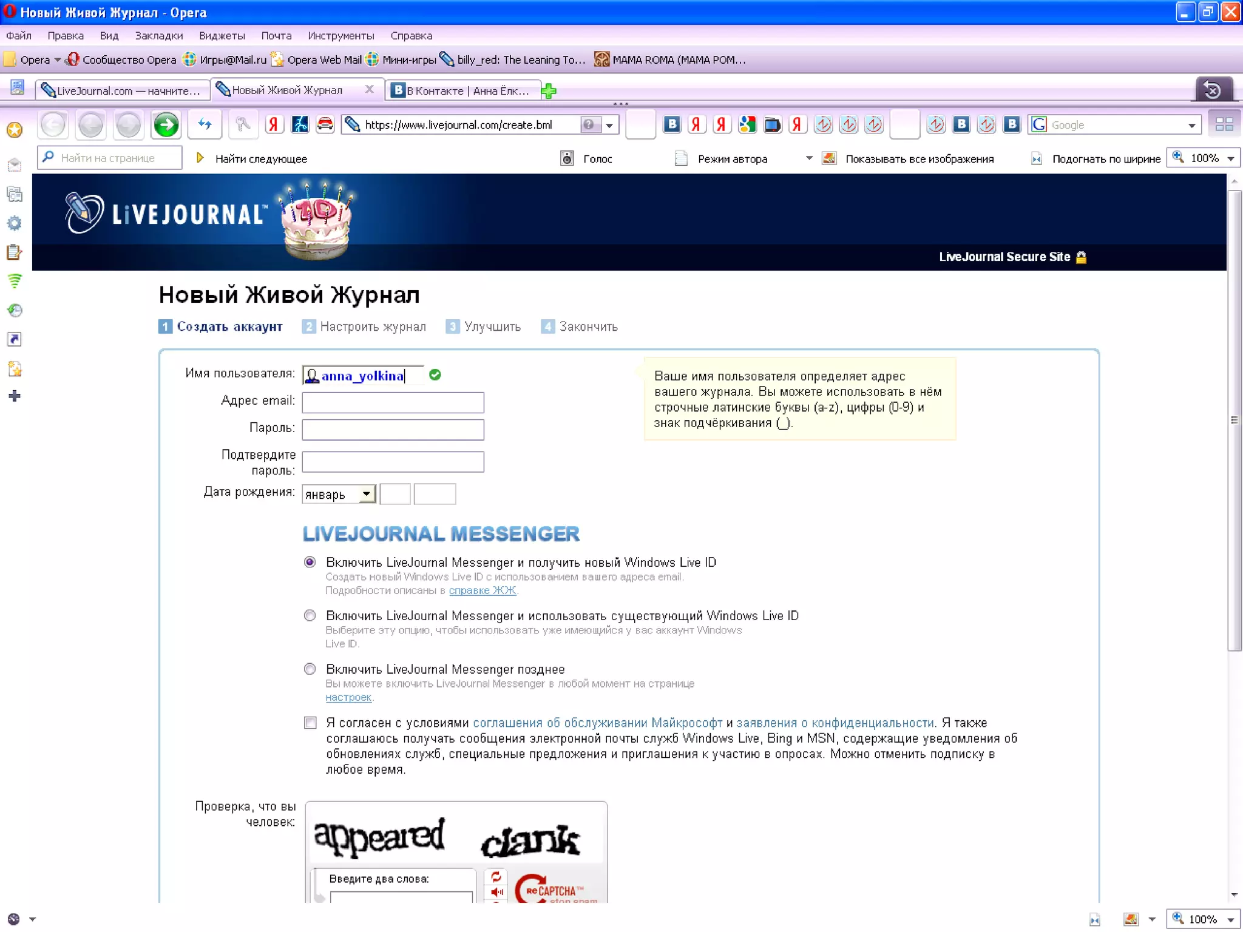Click the Opera wand password icon

click(242, 125)
